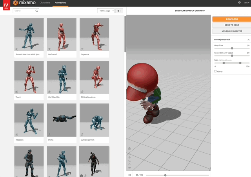Image resolution: width=251 pixels, height=177 pixels.
Task: Toggle skeleton view icon in viewer
Action: tap(129, 148)
